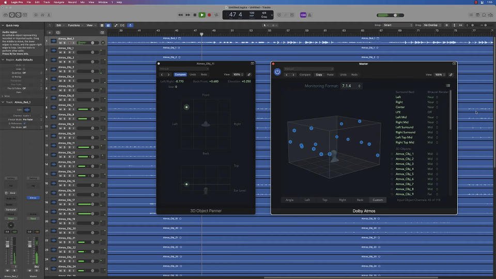Select the Top view tab in Dolby Atmos
Screen dimensions: 496x279
pos(325,200)
